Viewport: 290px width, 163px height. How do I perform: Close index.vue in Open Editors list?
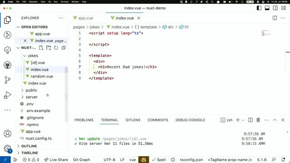[25, 41]
